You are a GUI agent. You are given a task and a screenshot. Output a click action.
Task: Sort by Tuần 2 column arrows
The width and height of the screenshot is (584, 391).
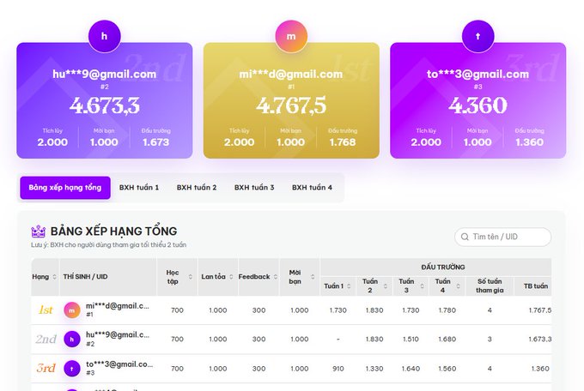(385, 286)
